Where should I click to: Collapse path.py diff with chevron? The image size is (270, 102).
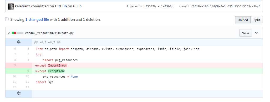click(x=256, y=33)
